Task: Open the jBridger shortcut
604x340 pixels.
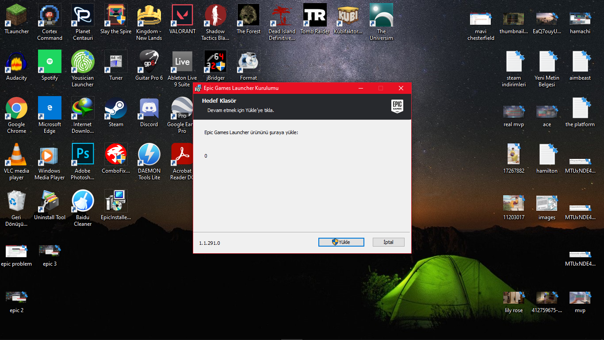Action: click(215, 66)
